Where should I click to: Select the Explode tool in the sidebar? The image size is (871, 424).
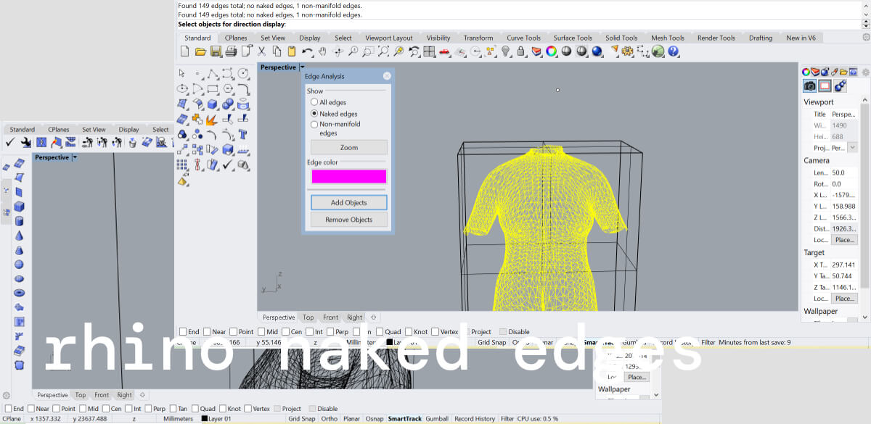point(213,120)
